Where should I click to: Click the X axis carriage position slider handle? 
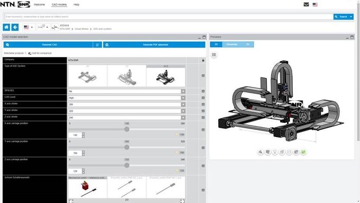[127, 129]
